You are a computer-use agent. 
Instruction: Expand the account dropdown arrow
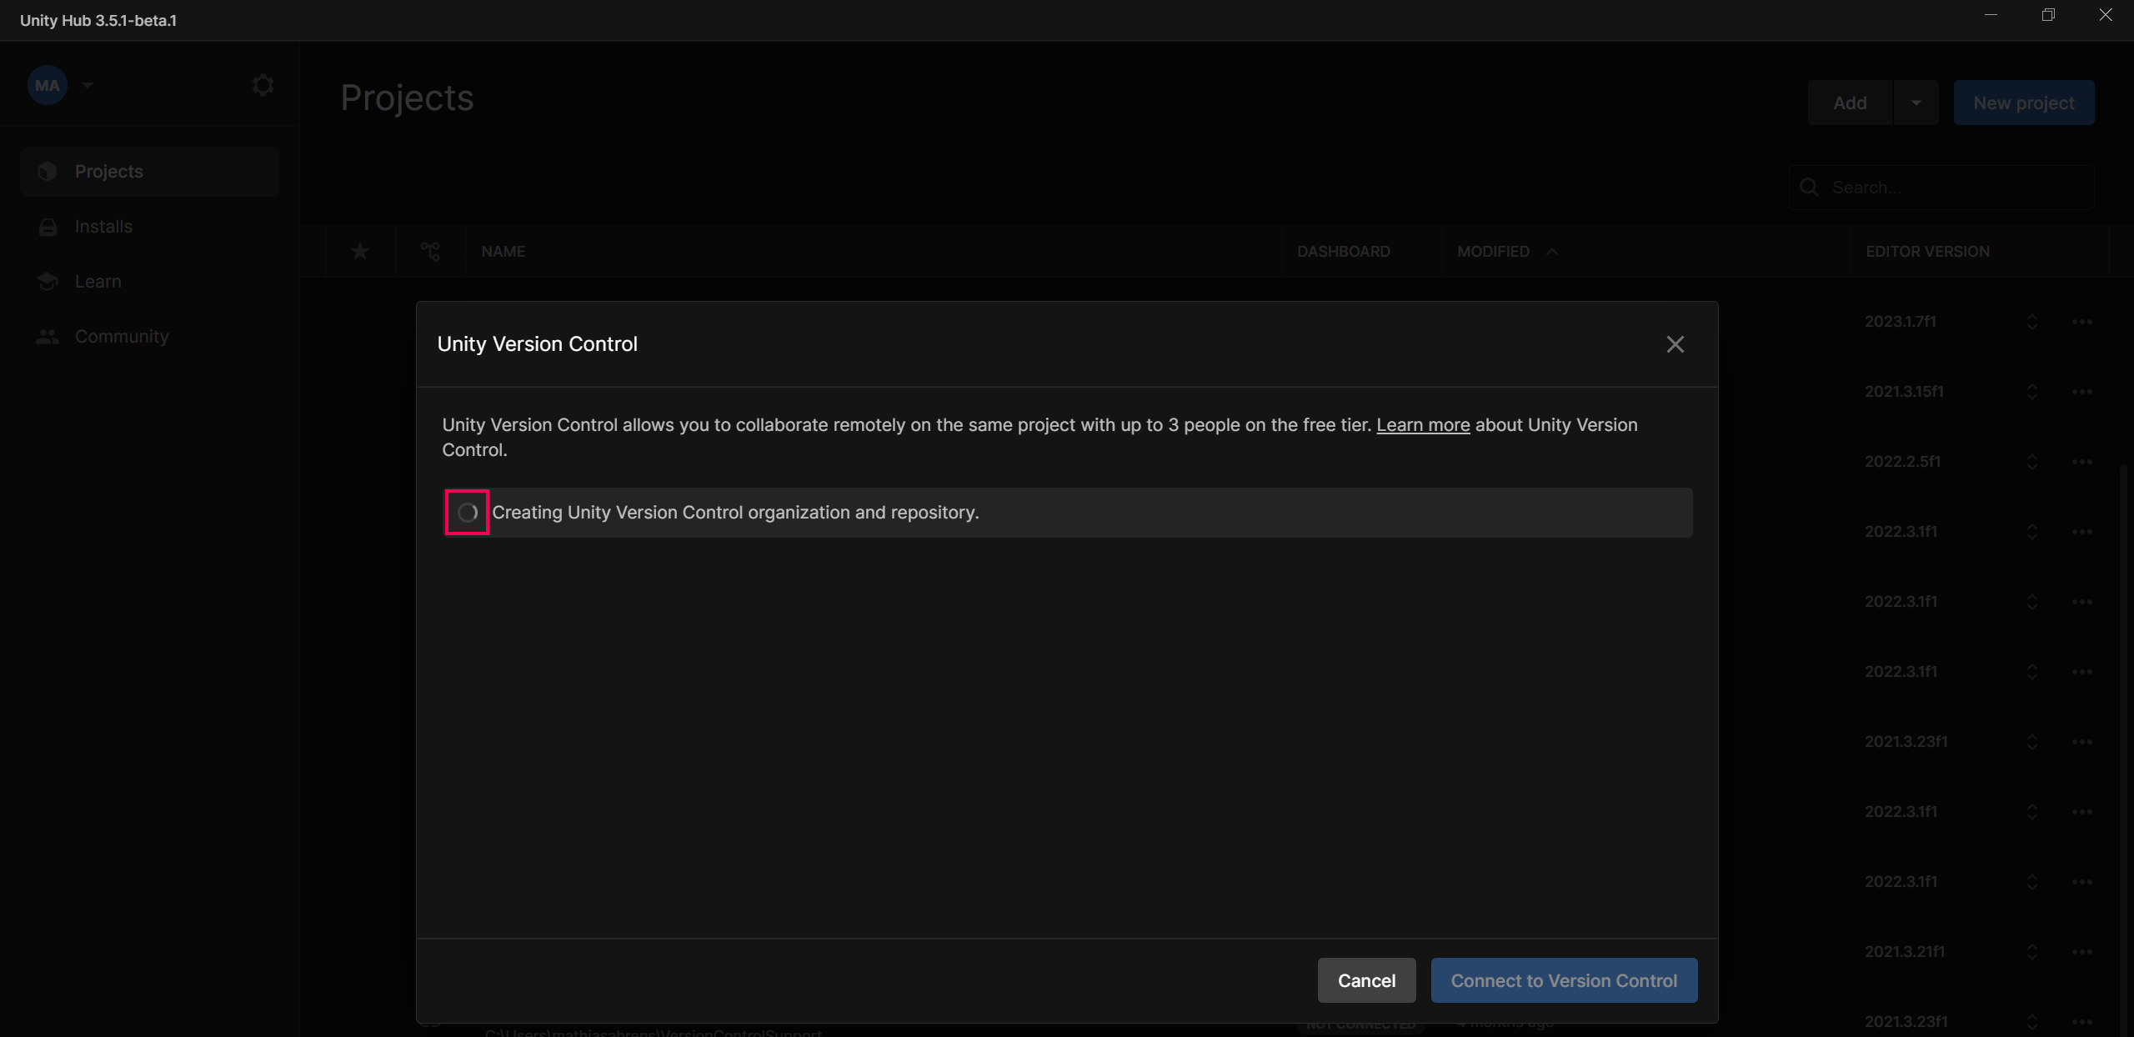pos(88,85)
